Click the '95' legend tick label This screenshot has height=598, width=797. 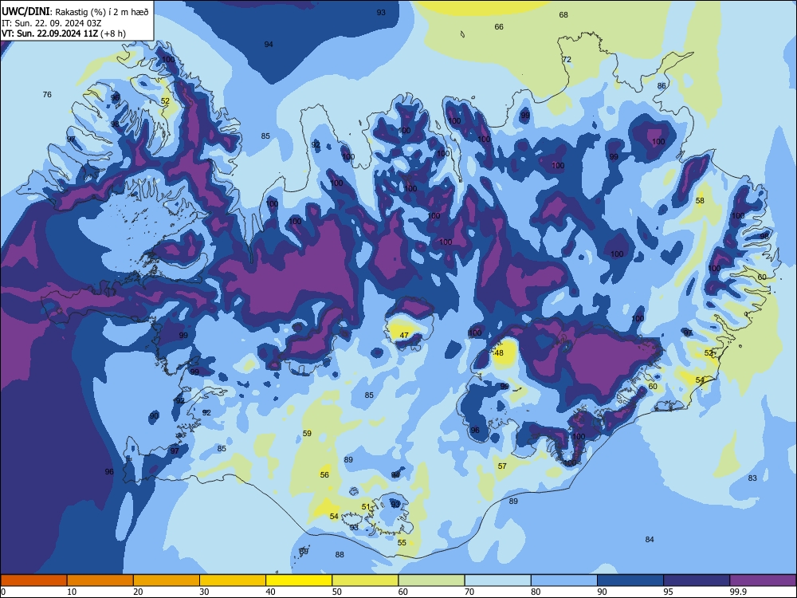(x=669, y=592)
